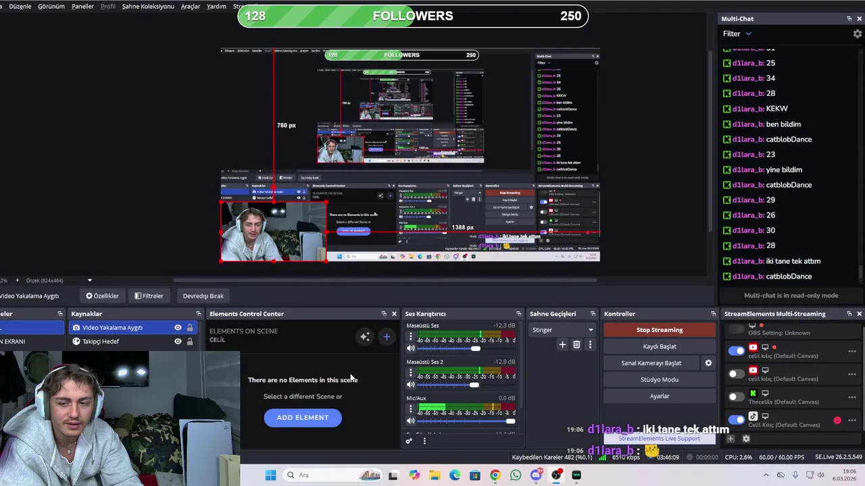865x486 pixels.
Task: Enable the Kick Thecelils stream toggle
Action: pyautogui.click(x=736, y=397)
